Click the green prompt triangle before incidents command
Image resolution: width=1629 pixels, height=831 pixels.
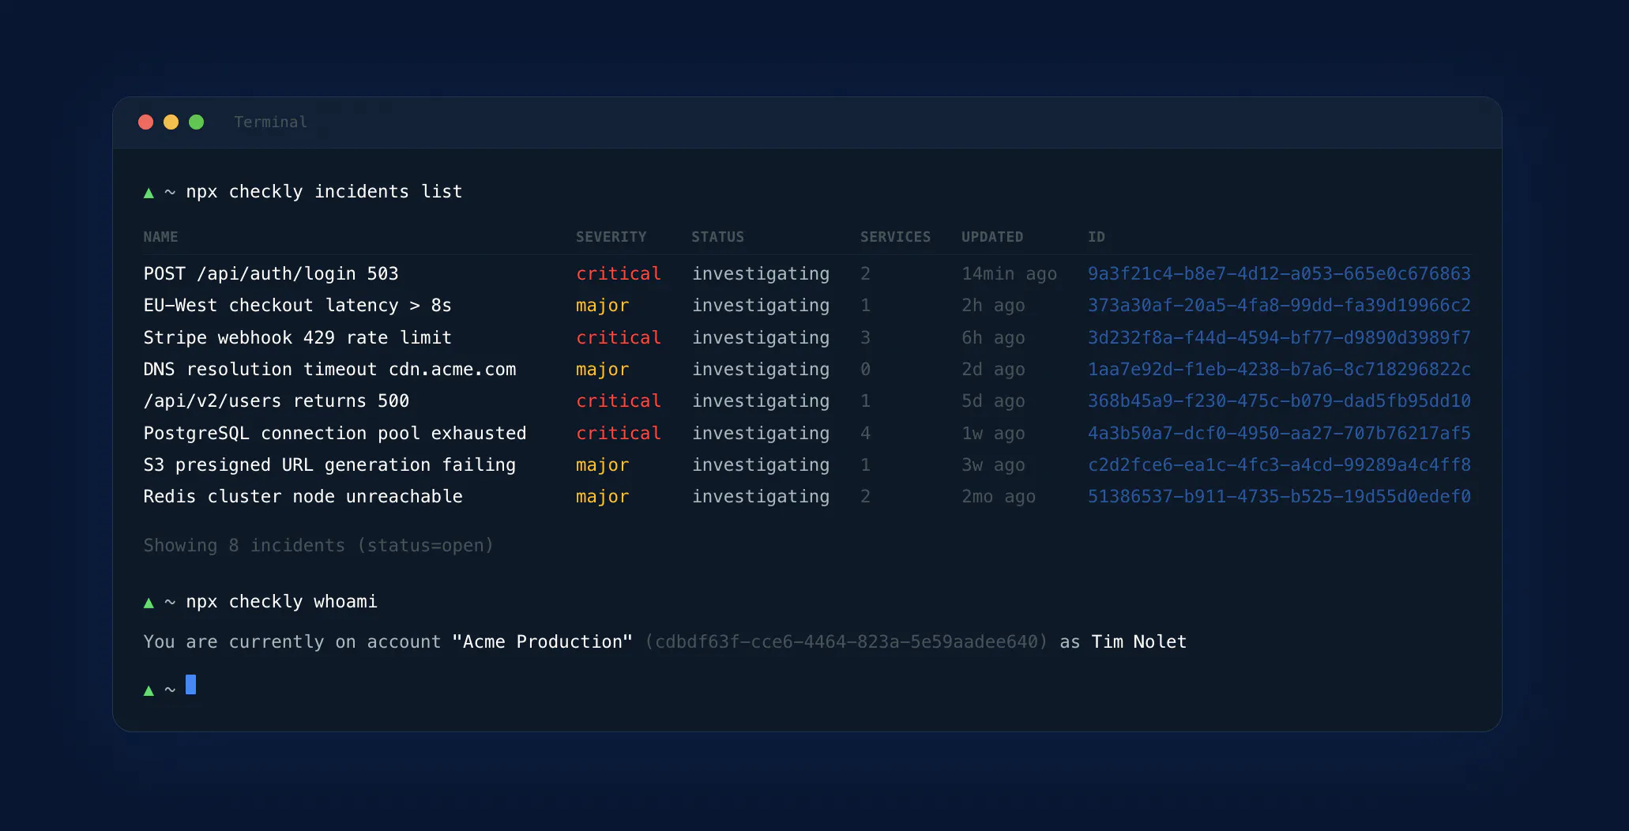(x=149, y=193)
